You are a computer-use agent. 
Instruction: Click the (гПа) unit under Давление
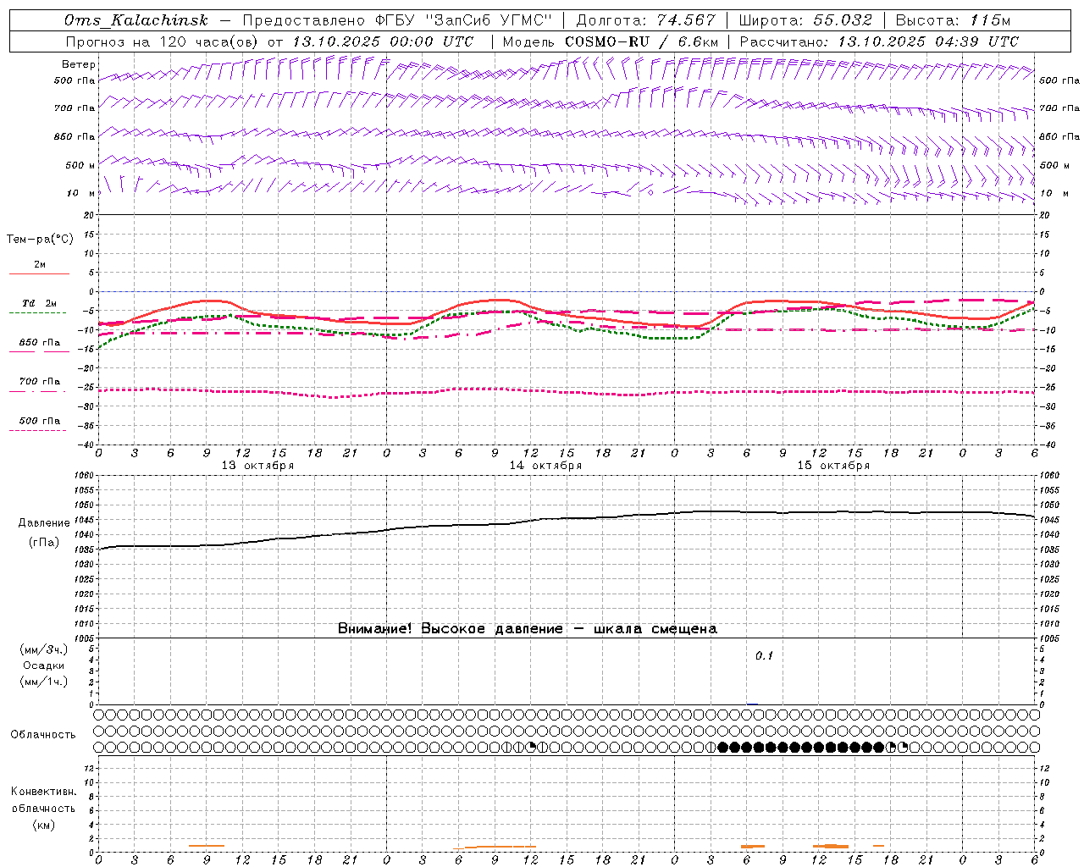[x=44, y=542]
